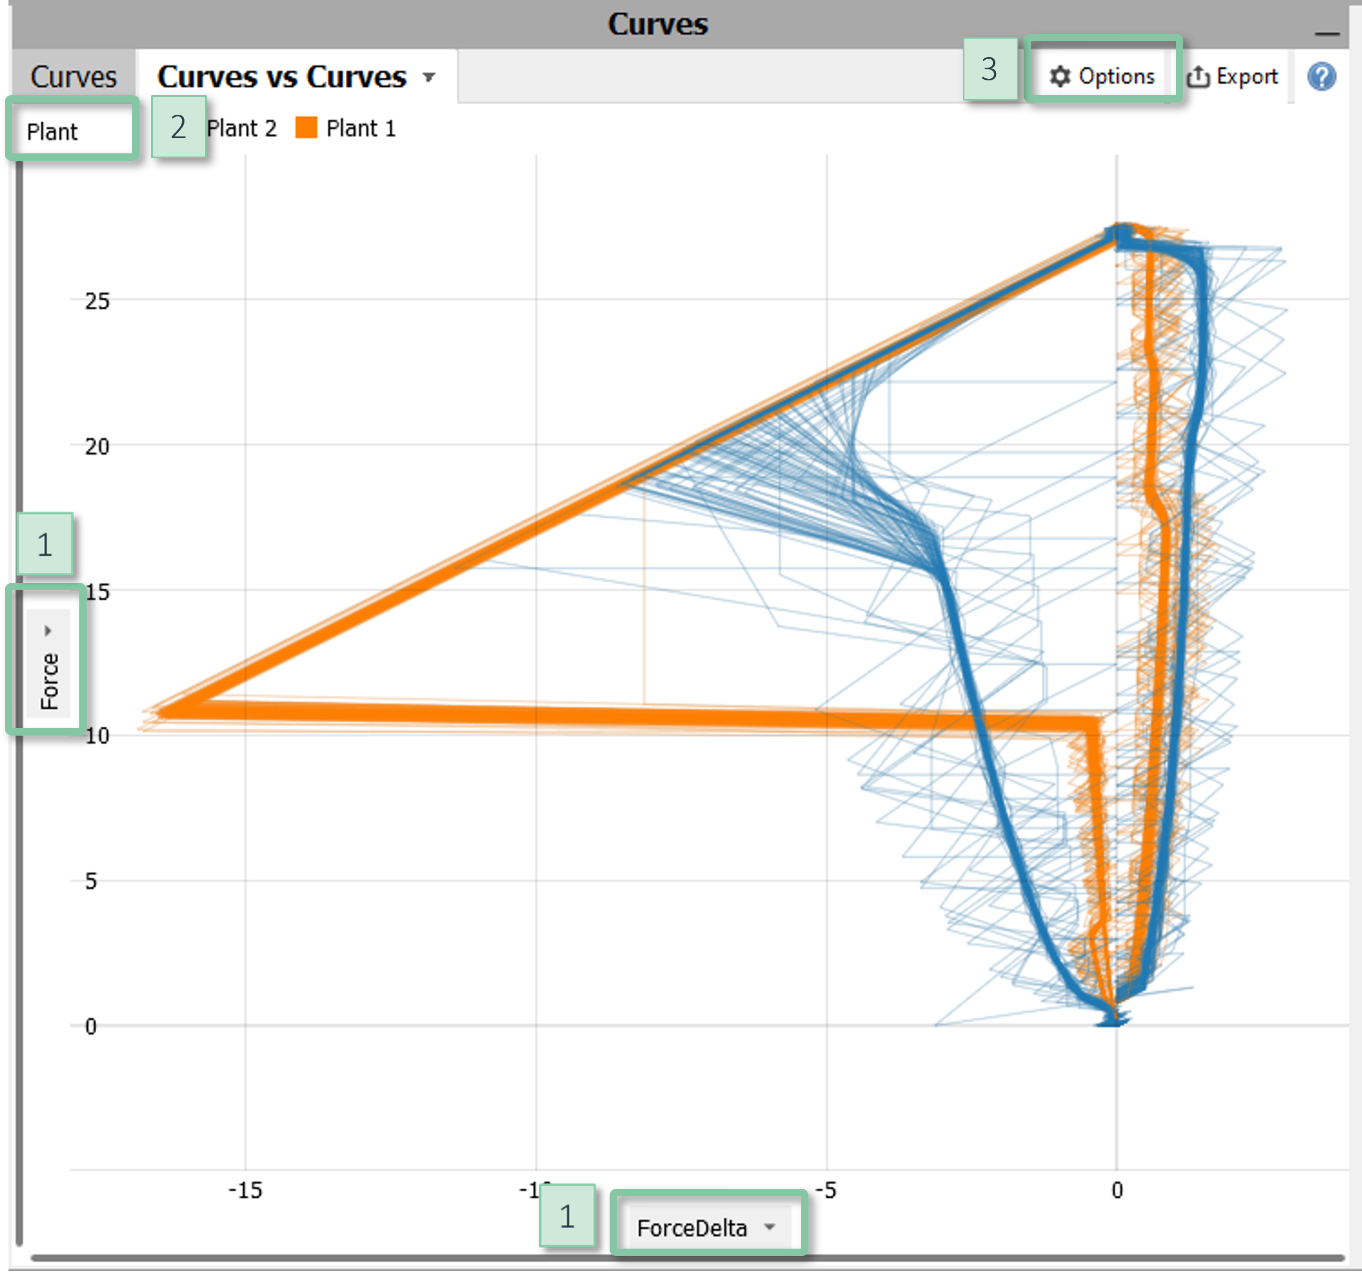This screenshot has width=1362, height=1274.
Task: Toggle Plant 1 legend label visibility
Action: tap(361, 128)
